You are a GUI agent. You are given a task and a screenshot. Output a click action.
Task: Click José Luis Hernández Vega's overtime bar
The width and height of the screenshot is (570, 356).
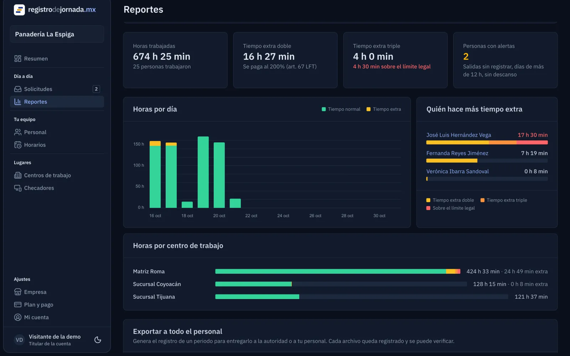pos(487,142)
